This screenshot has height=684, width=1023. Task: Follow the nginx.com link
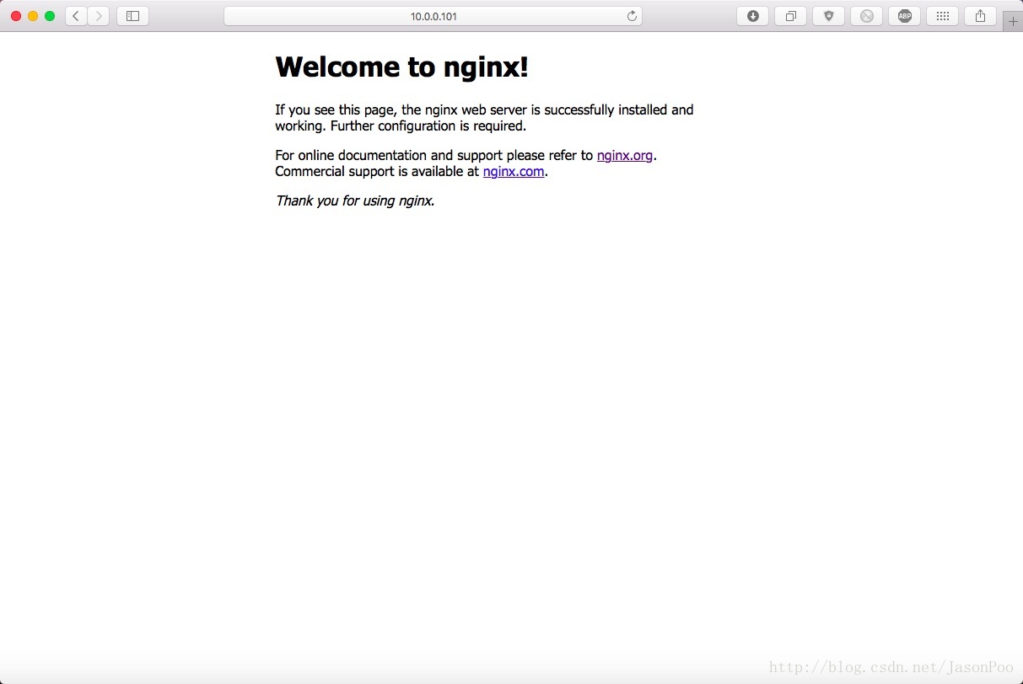[514, 171]
